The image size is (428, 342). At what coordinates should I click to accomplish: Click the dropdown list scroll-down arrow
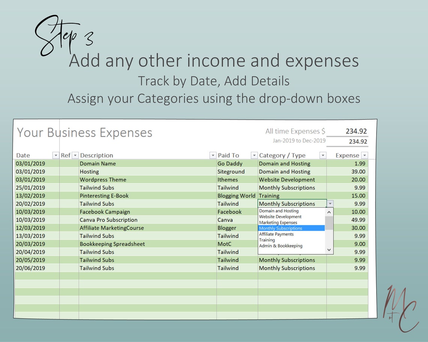click(x=329, y=250)
